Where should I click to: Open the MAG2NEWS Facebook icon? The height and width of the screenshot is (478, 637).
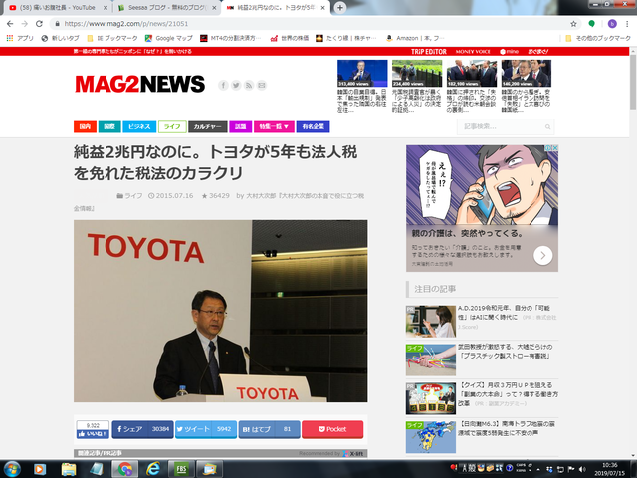tap(223, 85)
